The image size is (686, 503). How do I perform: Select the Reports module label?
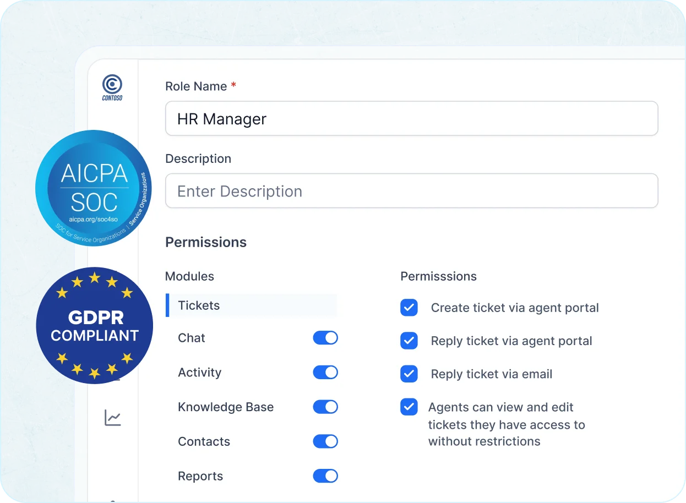point(200,476)
